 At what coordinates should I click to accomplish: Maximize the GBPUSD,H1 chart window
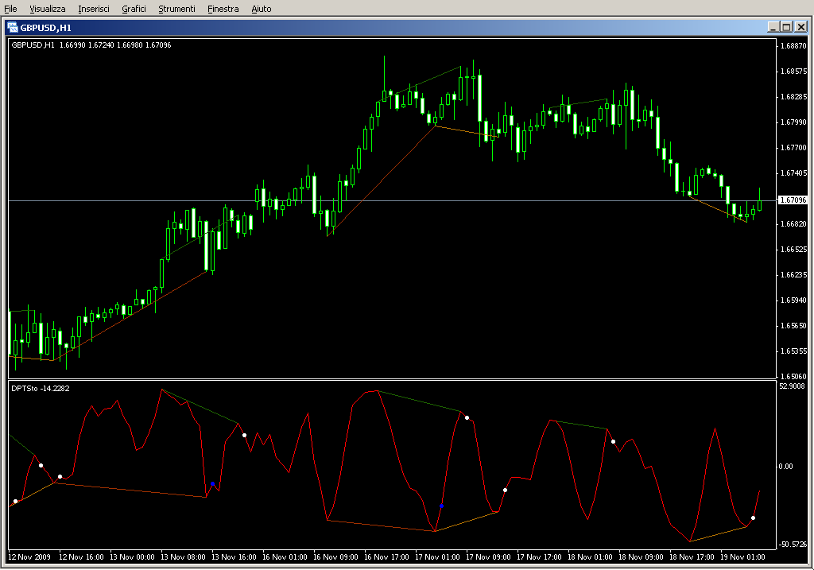point(786,27)
